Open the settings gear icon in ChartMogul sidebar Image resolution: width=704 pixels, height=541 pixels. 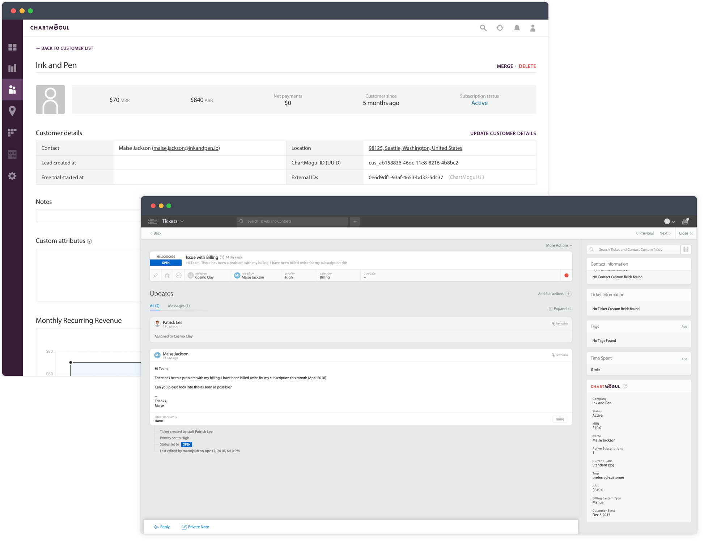pyautogui.click(x=12, y=176)
